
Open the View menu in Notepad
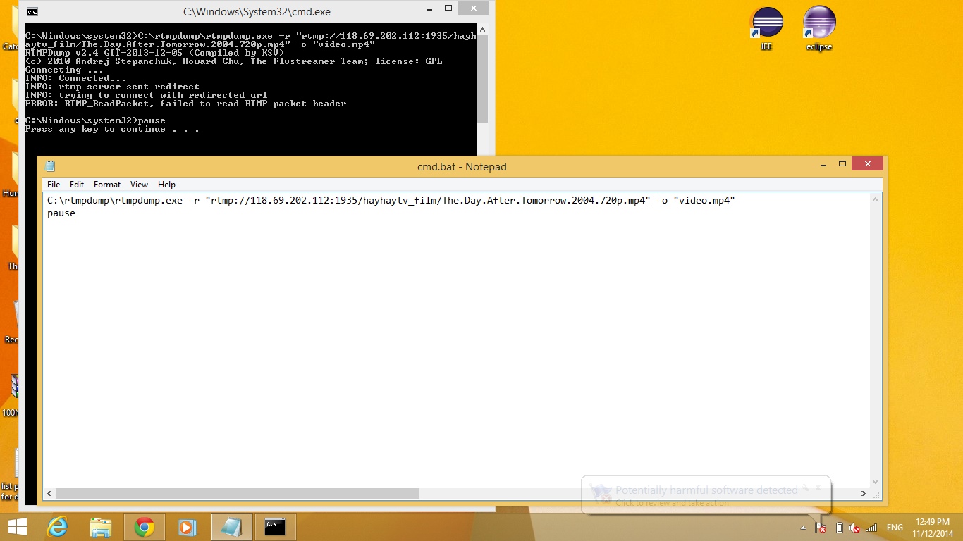point(139,185)
